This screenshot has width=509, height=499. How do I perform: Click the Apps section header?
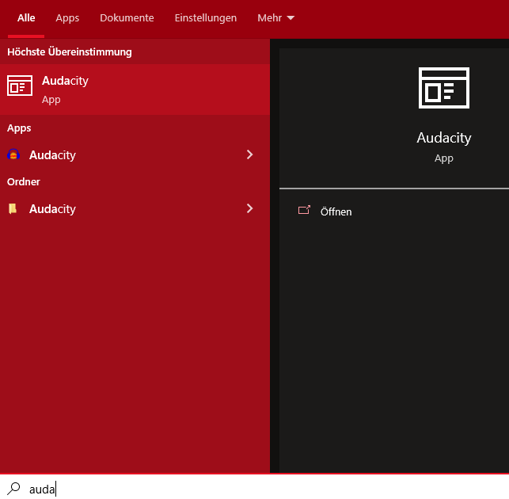click(19, 128)
